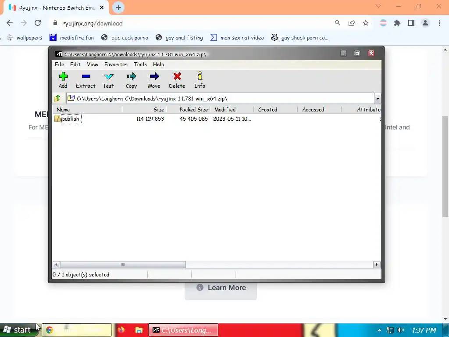The image size is (449, 337).
Task: Click the horizontal scrollbar right arrow
Action: click(x=377, y=265)
